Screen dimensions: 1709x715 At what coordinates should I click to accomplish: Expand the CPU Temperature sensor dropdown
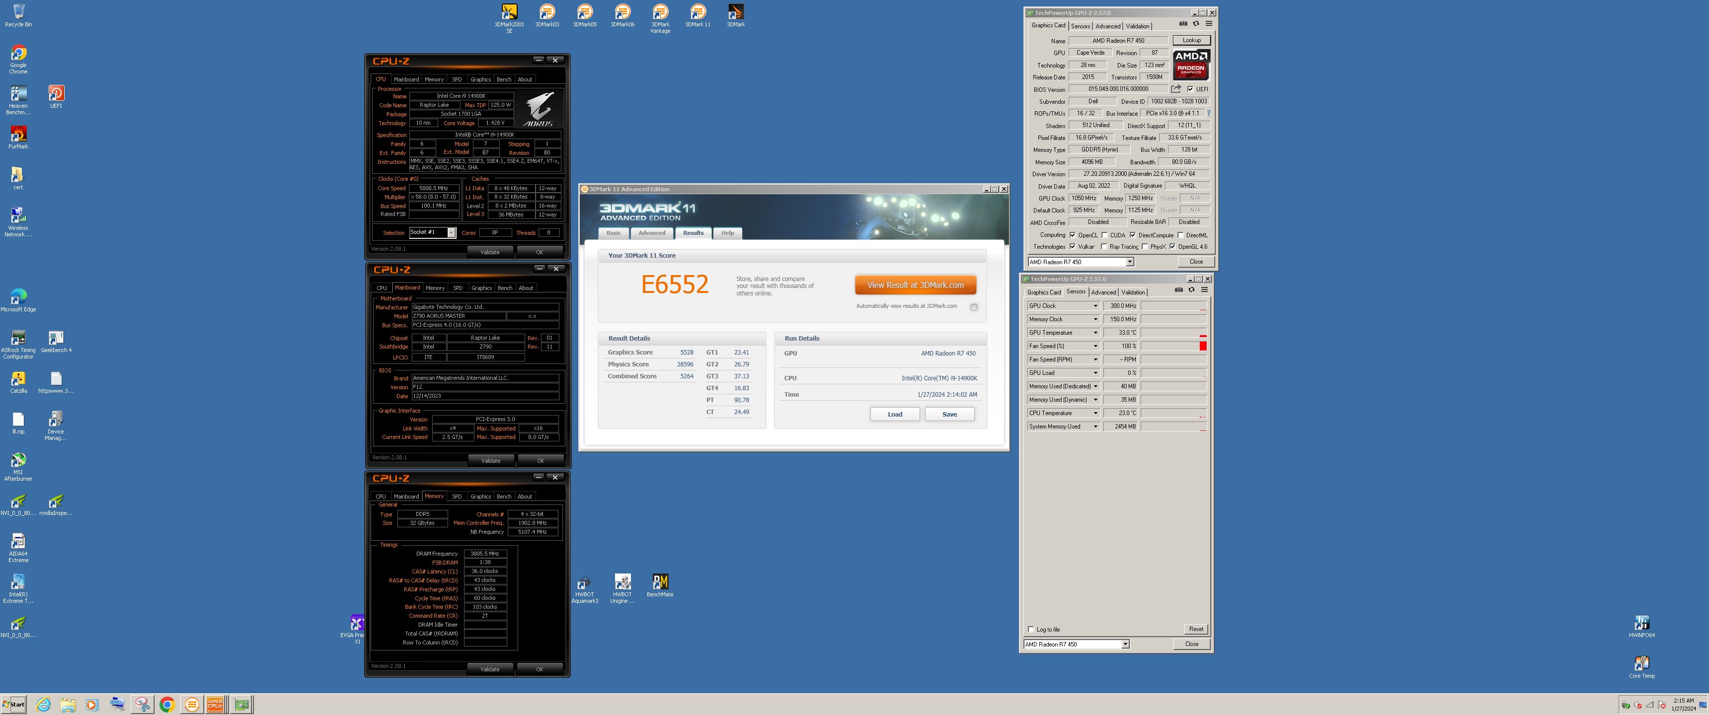[x=1095, y=413]
